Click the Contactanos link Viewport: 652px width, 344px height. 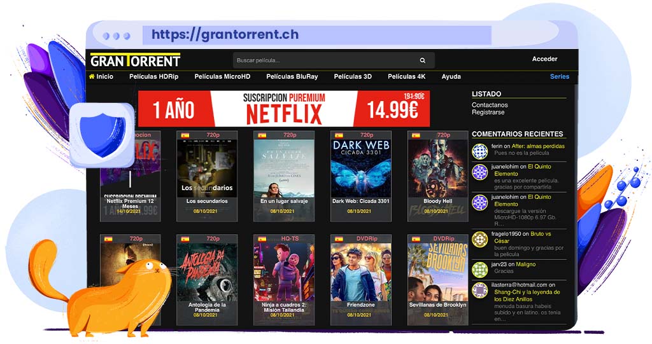tap(490, 105)
